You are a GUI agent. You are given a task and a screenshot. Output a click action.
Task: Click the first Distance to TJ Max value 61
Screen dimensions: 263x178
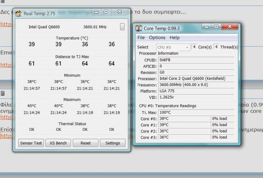coord(32,63)
